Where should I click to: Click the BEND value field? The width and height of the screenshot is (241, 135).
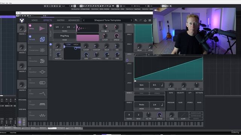138,115
